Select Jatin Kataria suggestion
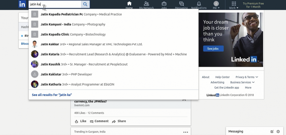This screenshot has height=135, width=286. tap(113, 54)
